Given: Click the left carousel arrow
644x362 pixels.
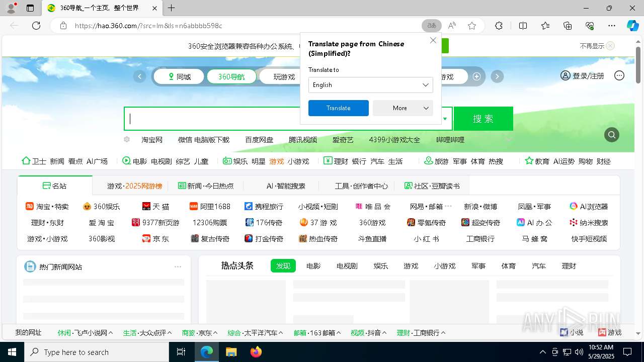Looking at the screenshot, I should [139, 76].
